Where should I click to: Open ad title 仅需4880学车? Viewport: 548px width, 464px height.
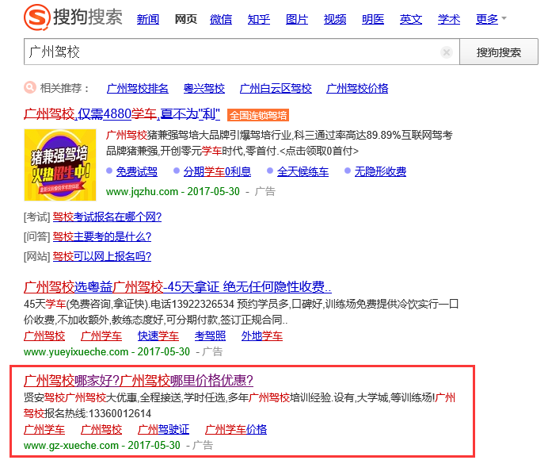pos(122,113)
